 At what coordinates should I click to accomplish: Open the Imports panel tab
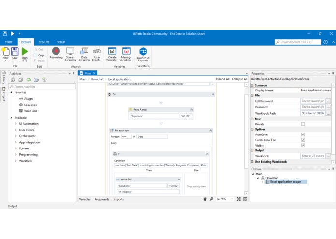point(118,199)
